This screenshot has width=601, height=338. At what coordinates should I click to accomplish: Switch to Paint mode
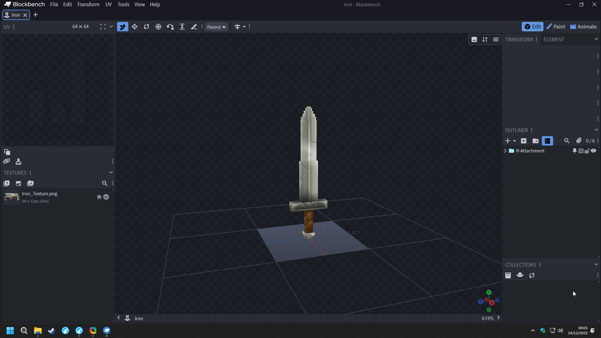(556, 27)
